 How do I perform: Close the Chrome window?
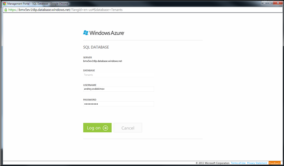pyautogui.click(x=278, y=2)
